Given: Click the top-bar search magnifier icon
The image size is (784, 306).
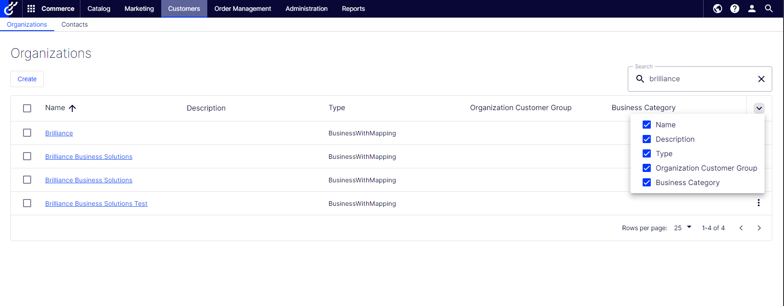Looking at the screenshot, I should pos(769,9).
